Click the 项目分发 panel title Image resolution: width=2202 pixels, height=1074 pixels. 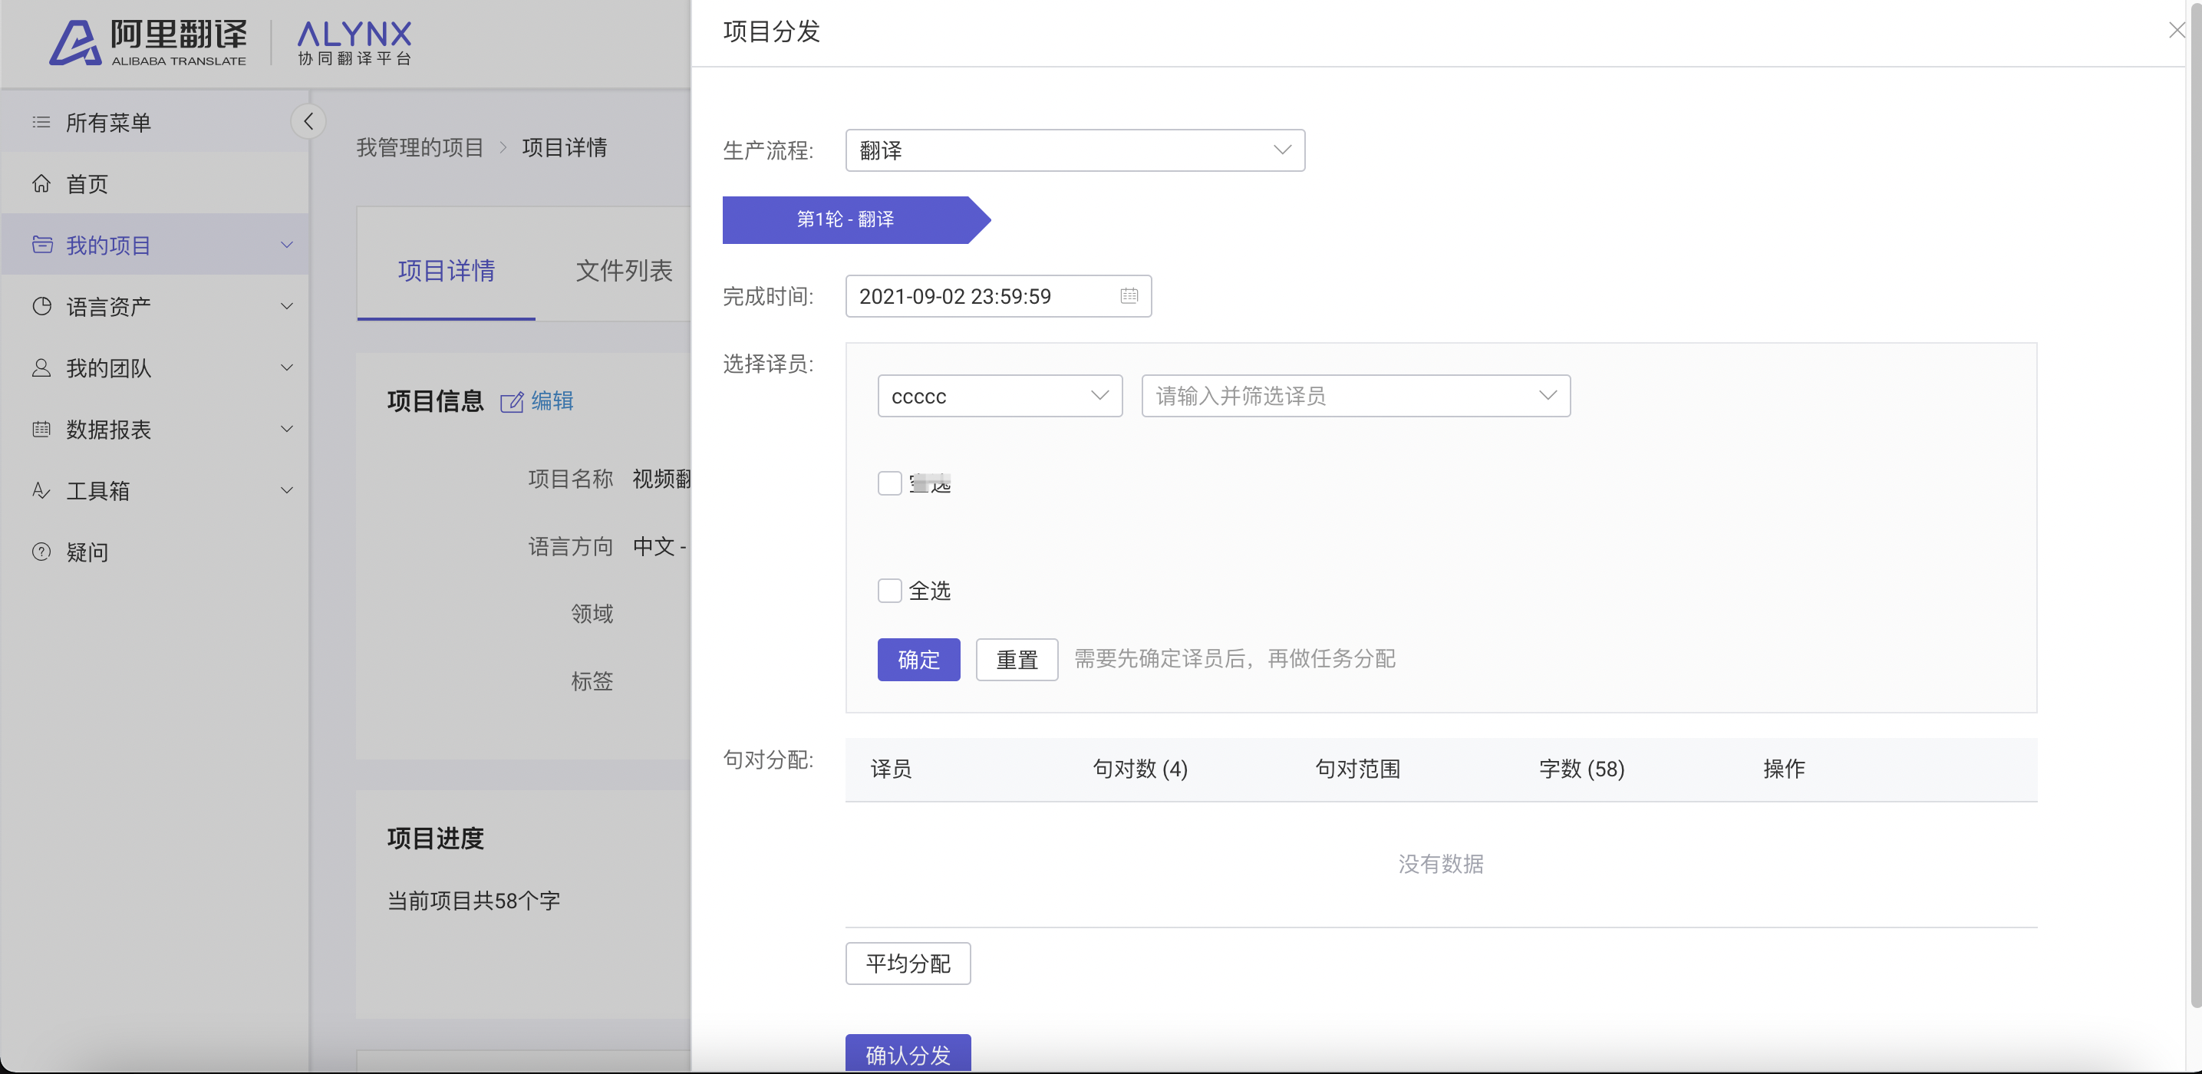(771, 31)
